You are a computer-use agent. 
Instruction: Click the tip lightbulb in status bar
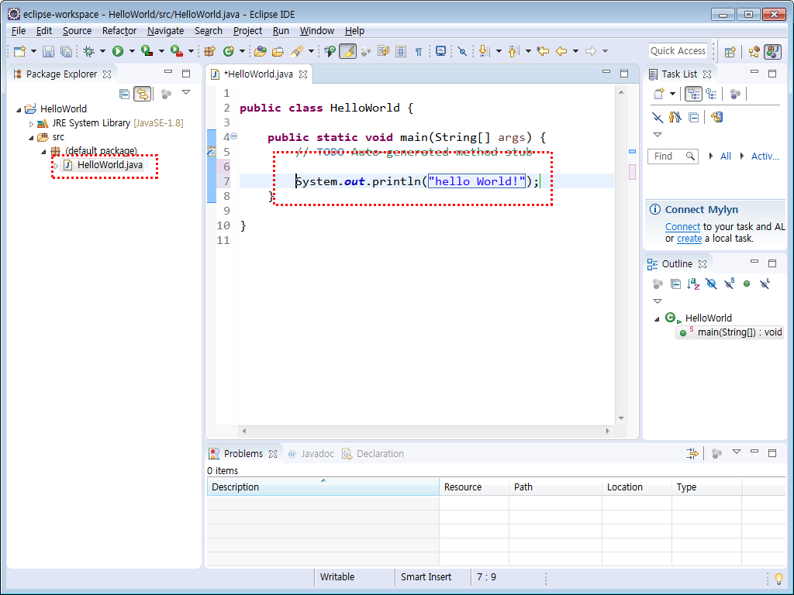click(778, 578)
